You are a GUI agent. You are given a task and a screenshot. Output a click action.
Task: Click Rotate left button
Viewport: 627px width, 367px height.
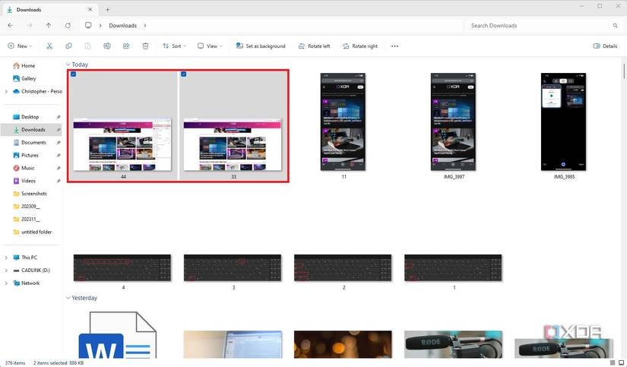(315, 46)
